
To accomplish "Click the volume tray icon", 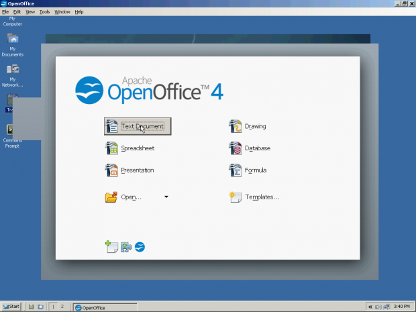I will (x=378, y=307).
